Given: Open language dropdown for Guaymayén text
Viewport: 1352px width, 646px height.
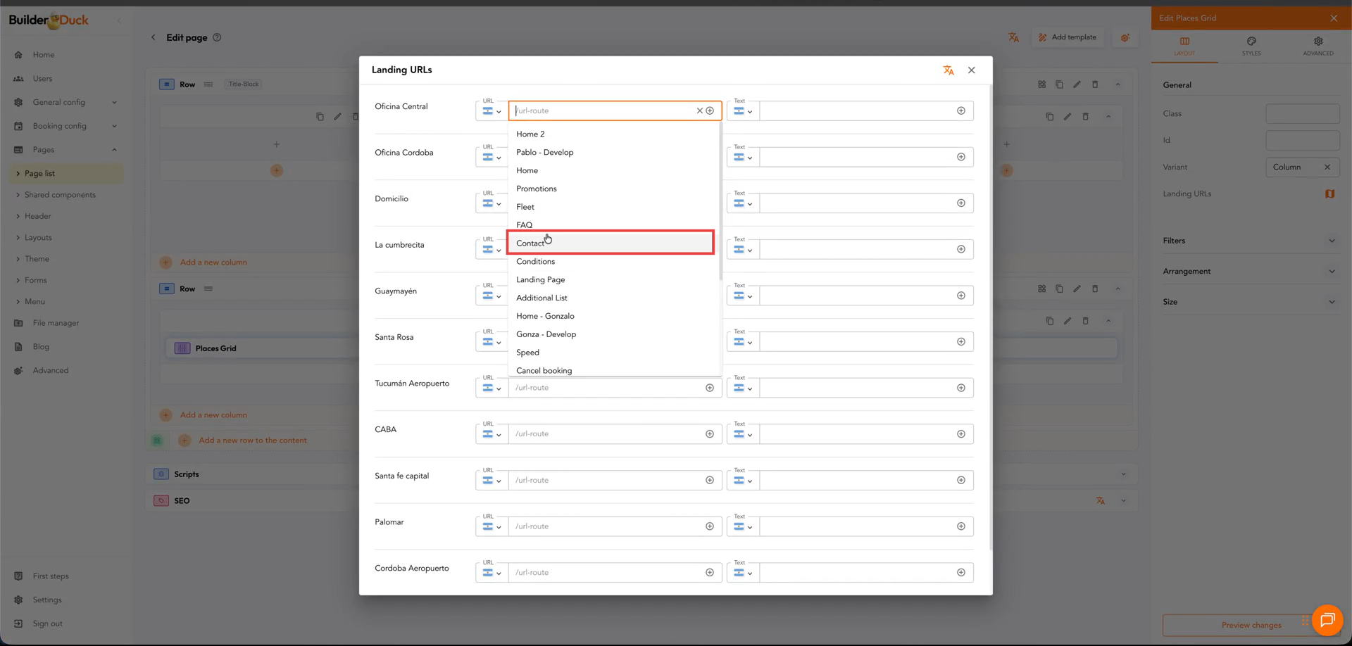Looking at the screenshot, I should point(742,296).
